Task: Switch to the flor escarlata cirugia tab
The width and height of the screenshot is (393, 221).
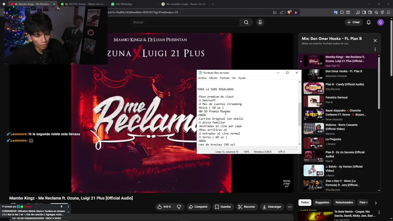Action: click(x=183, y=4)
